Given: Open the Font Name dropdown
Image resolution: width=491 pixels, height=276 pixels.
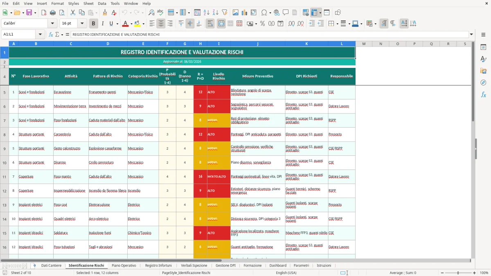Looking at the screenshot, I should click(52, 24).
